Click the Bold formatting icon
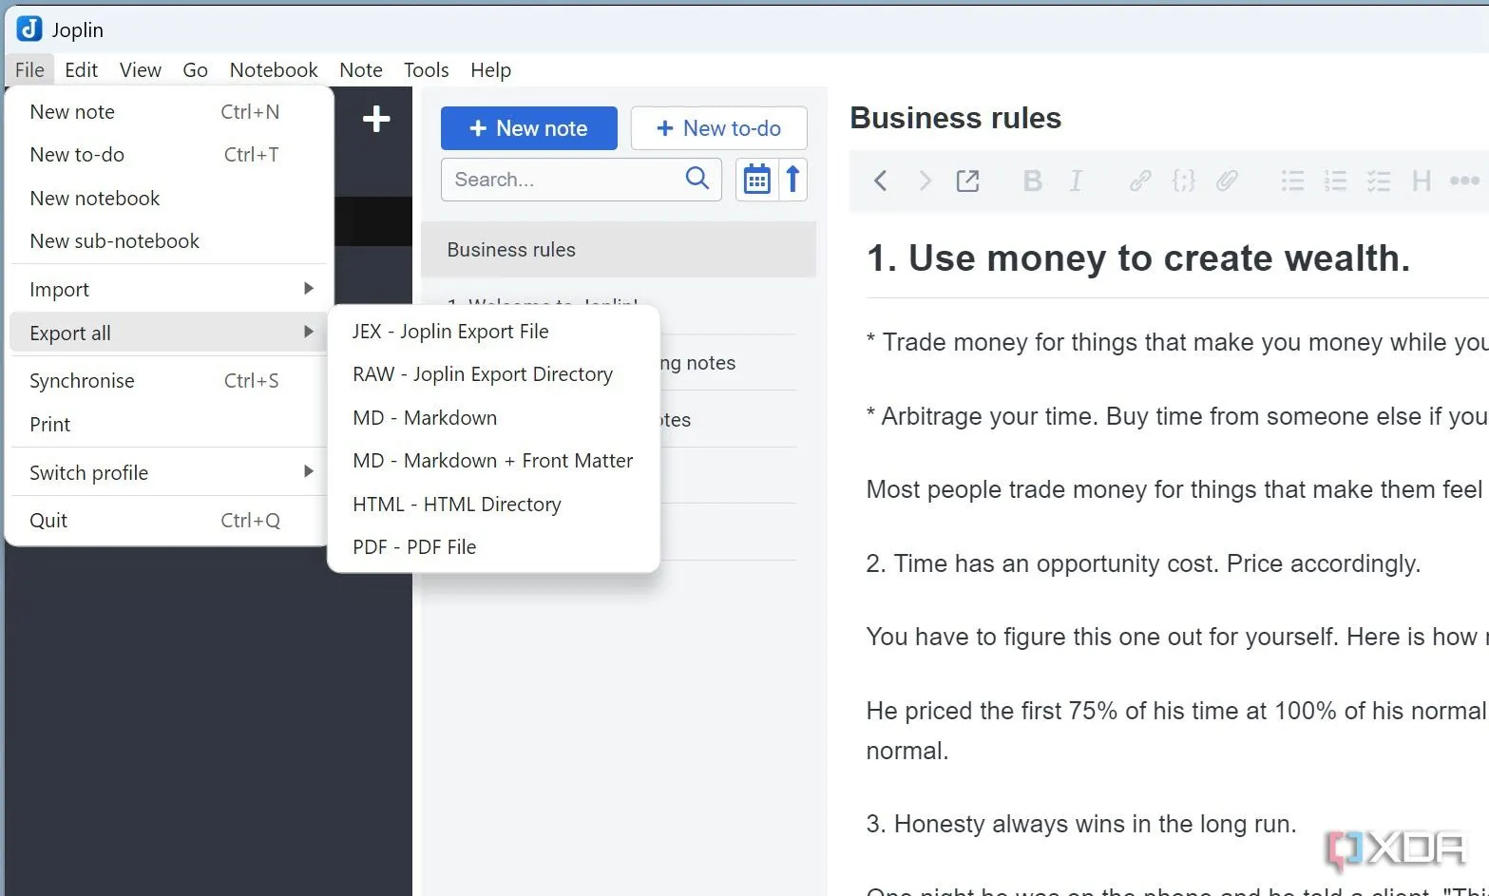 pos(1033,181)
